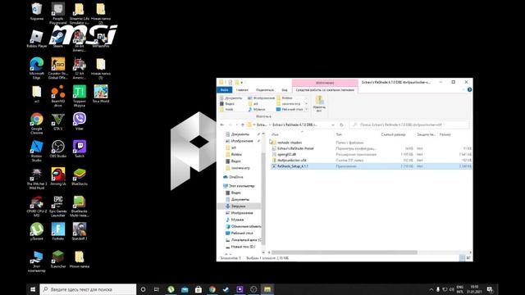Launch the Fortnite desktop shortcut
This screenshot has width=525, height=295.
tap(58, 231)
